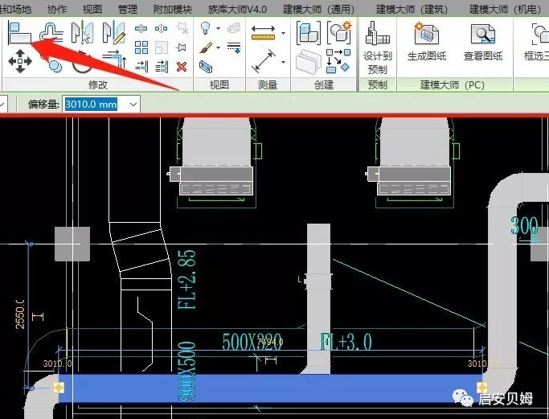Click the 设计到预制 button
The width and height of the screenshot is (549, 419).
tap(378, 47)
